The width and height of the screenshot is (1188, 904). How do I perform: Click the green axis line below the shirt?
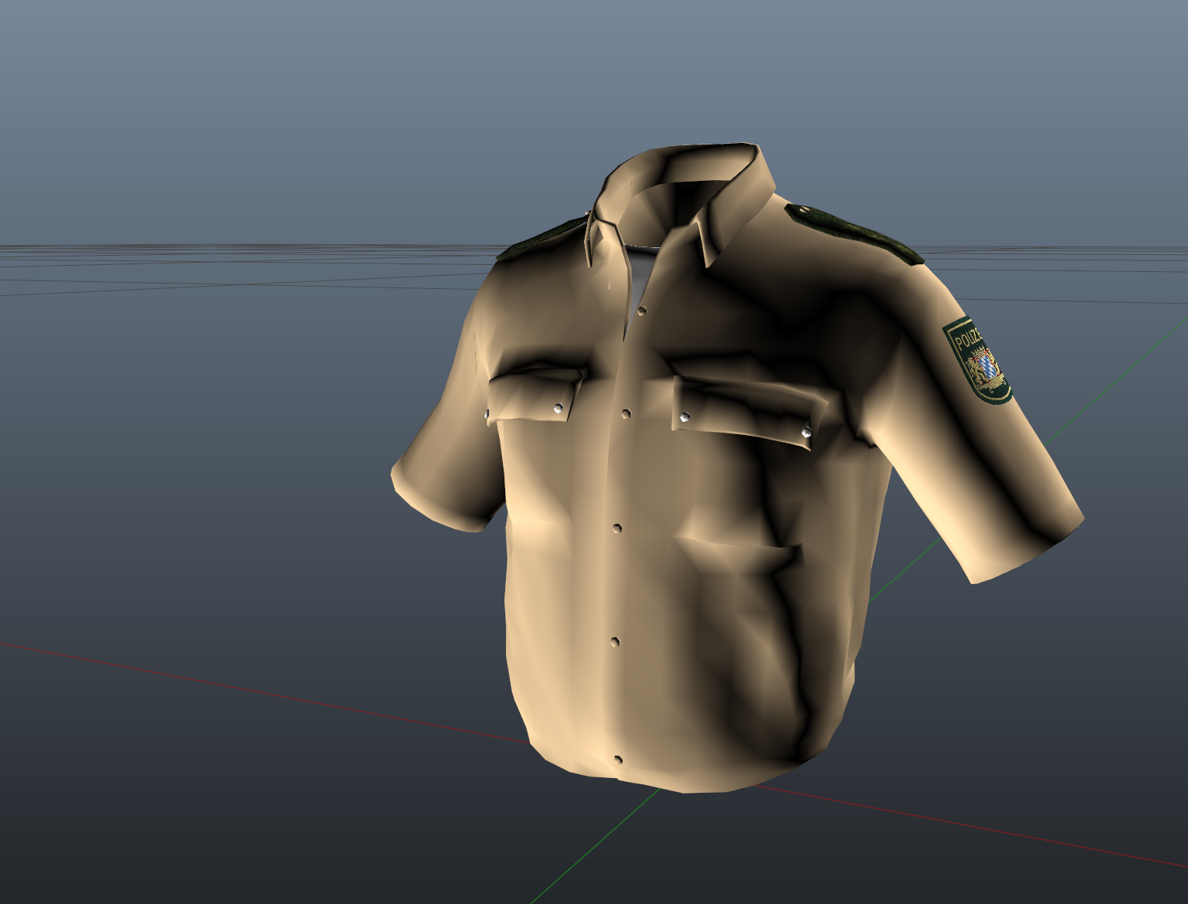click(587, 850)
